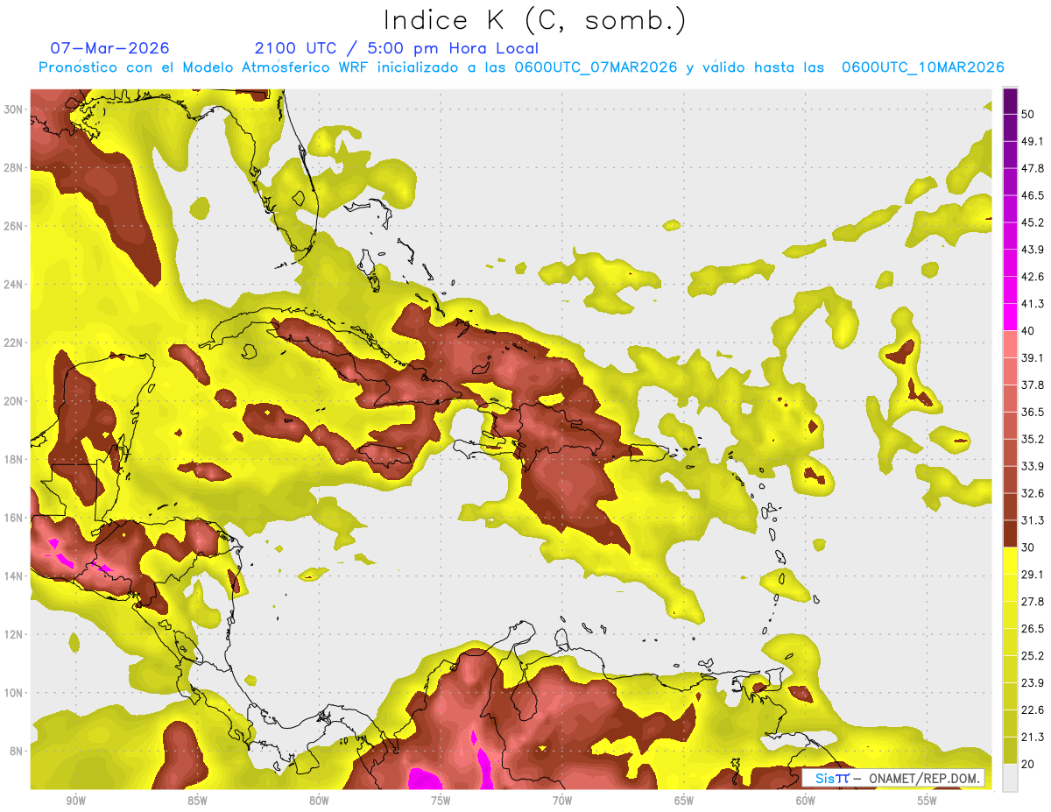Click the '80W' longitude label

coord(319,801)
